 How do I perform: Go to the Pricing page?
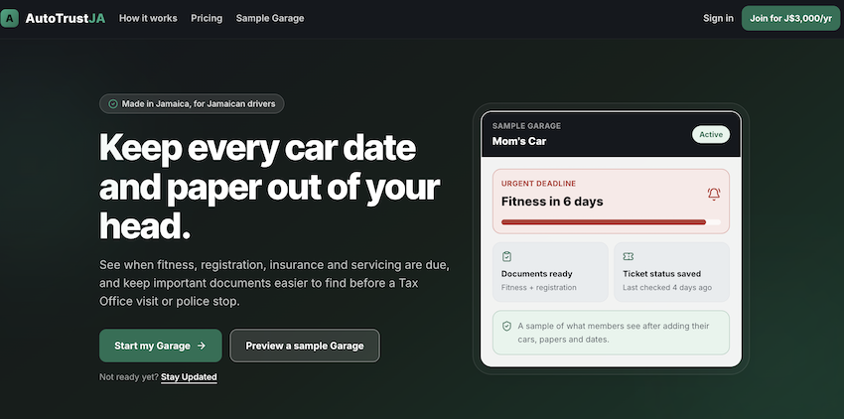[x=207, y=18]
